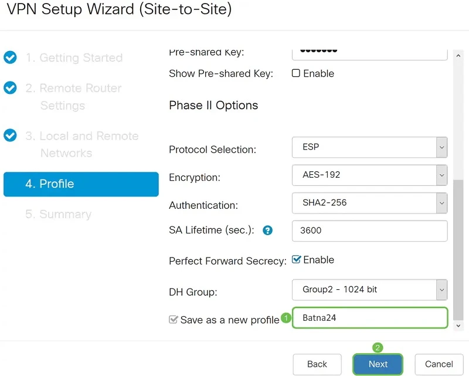This screenshot has width=469, height=376.
Task: Expand the DH Group dropdown
Action: (x=369, y=289)
